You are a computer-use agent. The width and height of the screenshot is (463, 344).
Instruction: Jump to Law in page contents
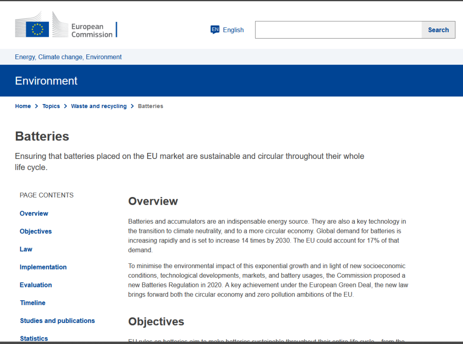pos(26,249)
